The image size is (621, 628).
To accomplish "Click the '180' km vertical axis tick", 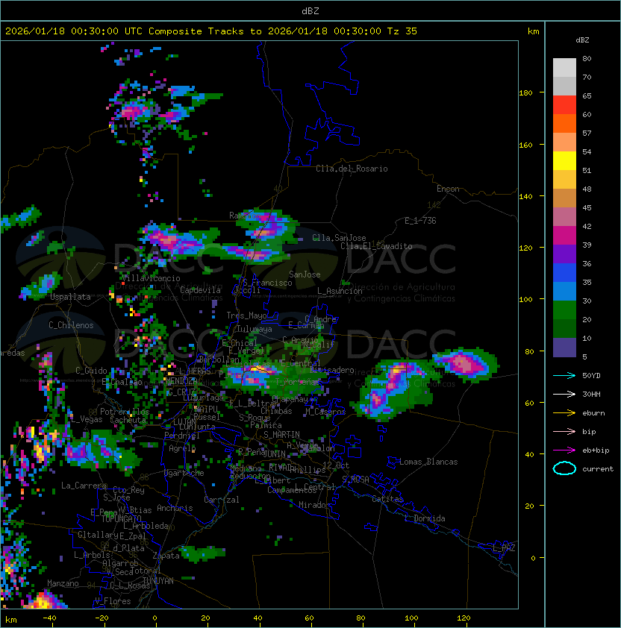I will tap(525, 93).
